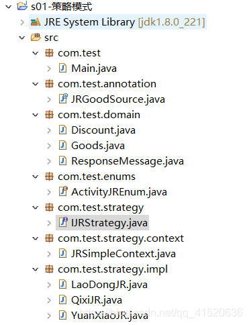Select JRSimpleContext.java file
Screen dimensions: 249x325
[123, 254]
